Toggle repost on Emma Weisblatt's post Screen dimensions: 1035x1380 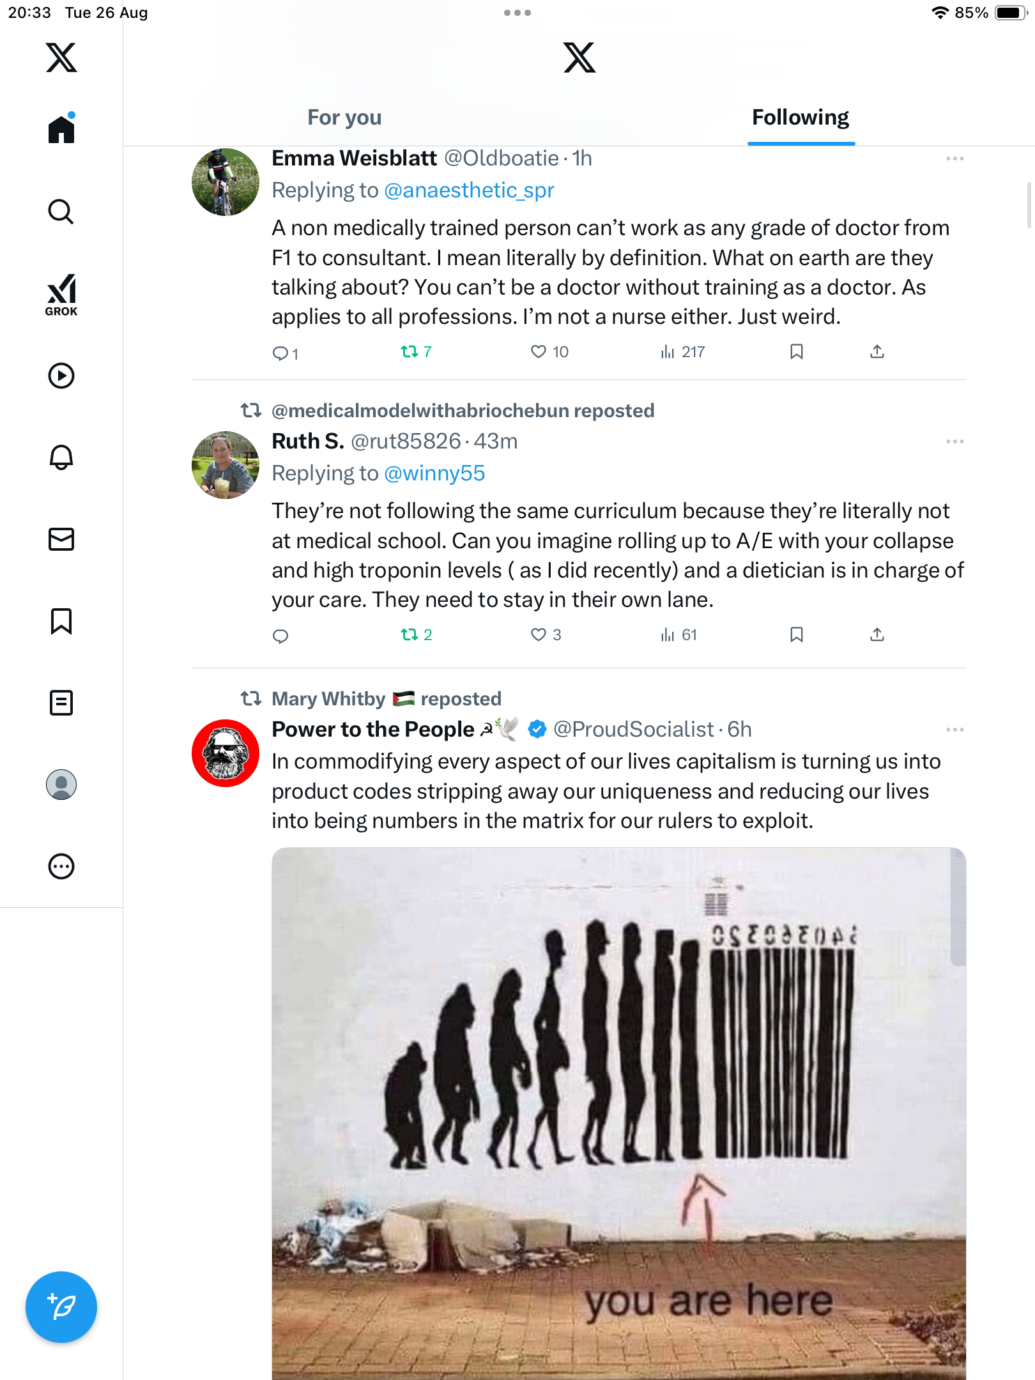point(410,351)
